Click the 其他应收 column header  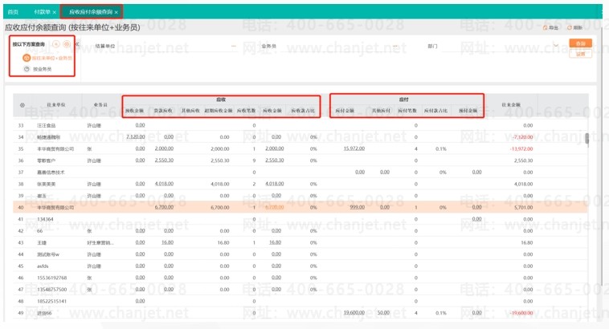click(190, 111)
